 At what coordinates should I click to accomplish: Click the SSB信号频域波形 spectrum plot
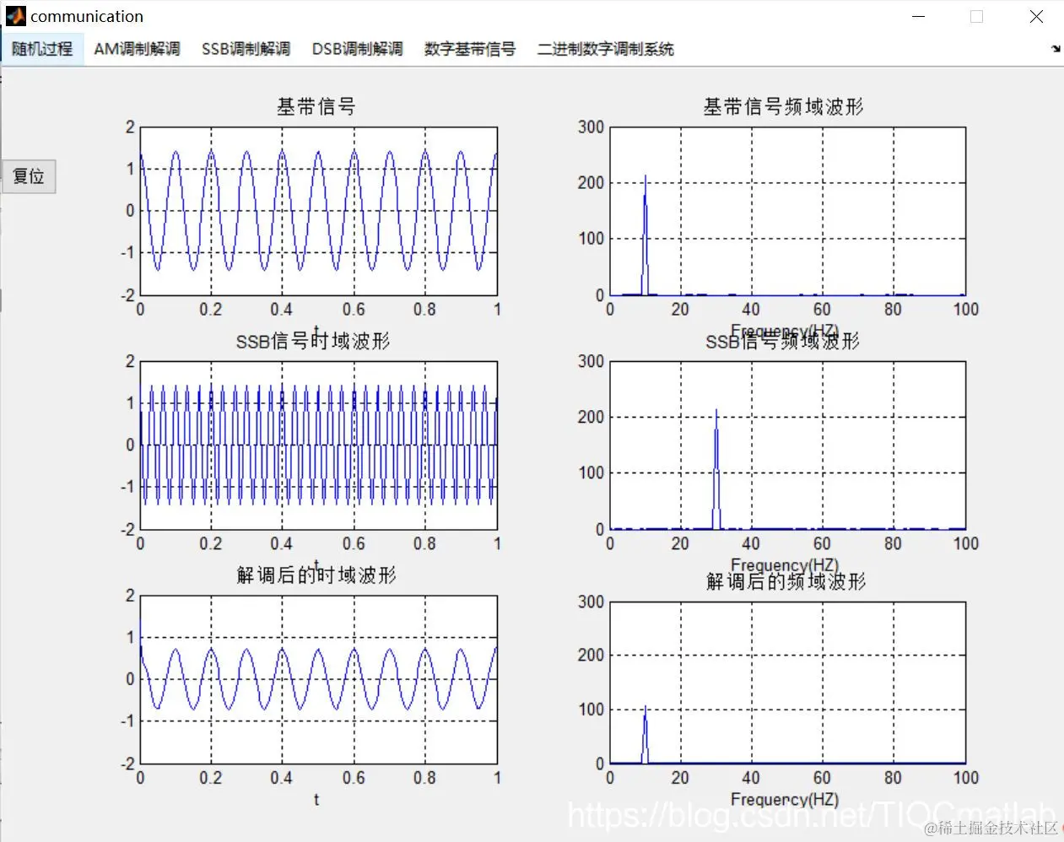pos(787,445)
